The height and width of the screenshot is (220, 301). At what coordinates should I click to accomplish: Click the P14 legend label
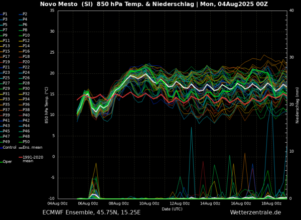tap(26, 46)
